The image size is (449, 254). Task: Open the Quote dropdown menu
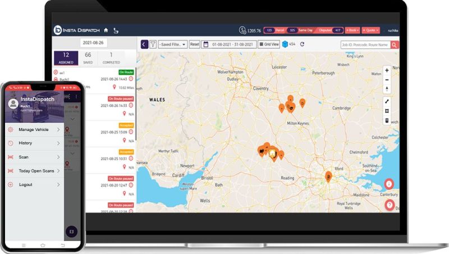(371, 30)
